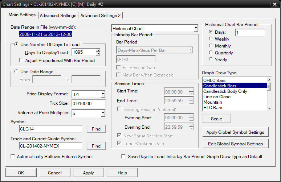Image resolution: width=281 pixels, height=182 pixels.
Task: Open Help for chart settings
Action: tap(122, 173)
